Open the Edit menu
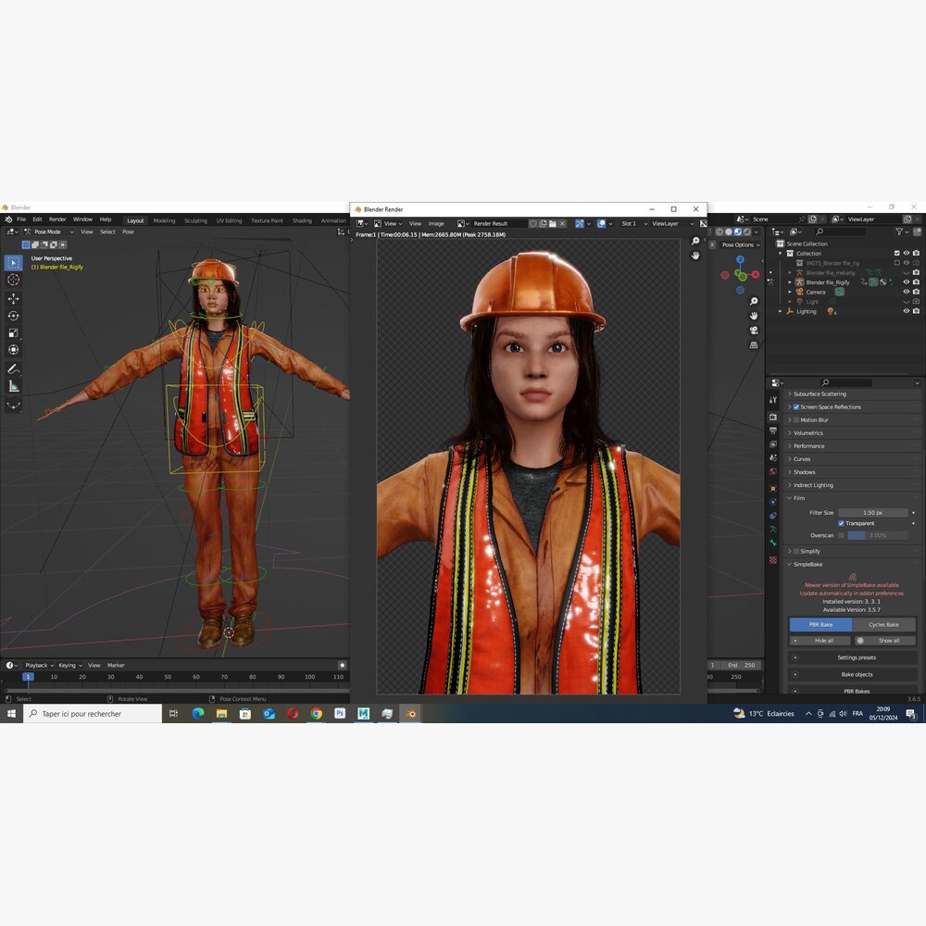Viewport: 926px width, 926px height. point(37,219)
